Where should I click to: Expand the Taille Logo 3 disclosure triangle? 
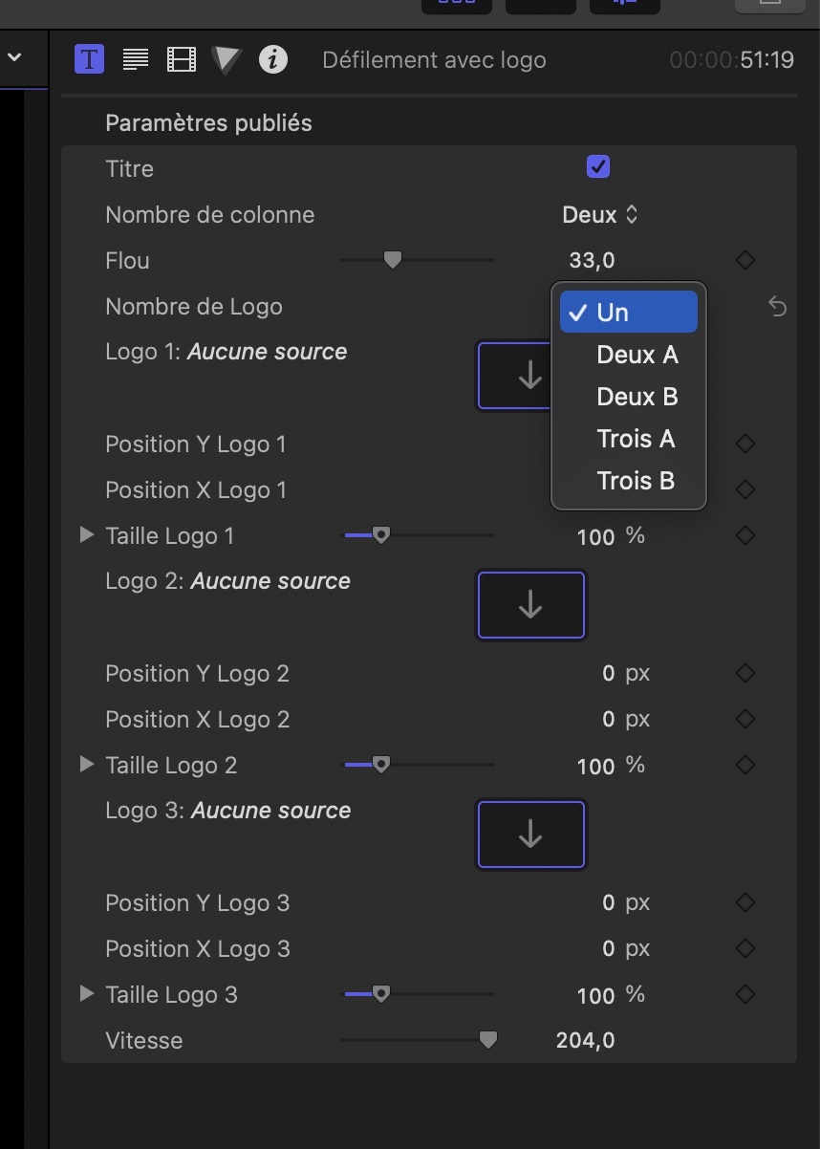pyautogui.click(x=87, y=994)
